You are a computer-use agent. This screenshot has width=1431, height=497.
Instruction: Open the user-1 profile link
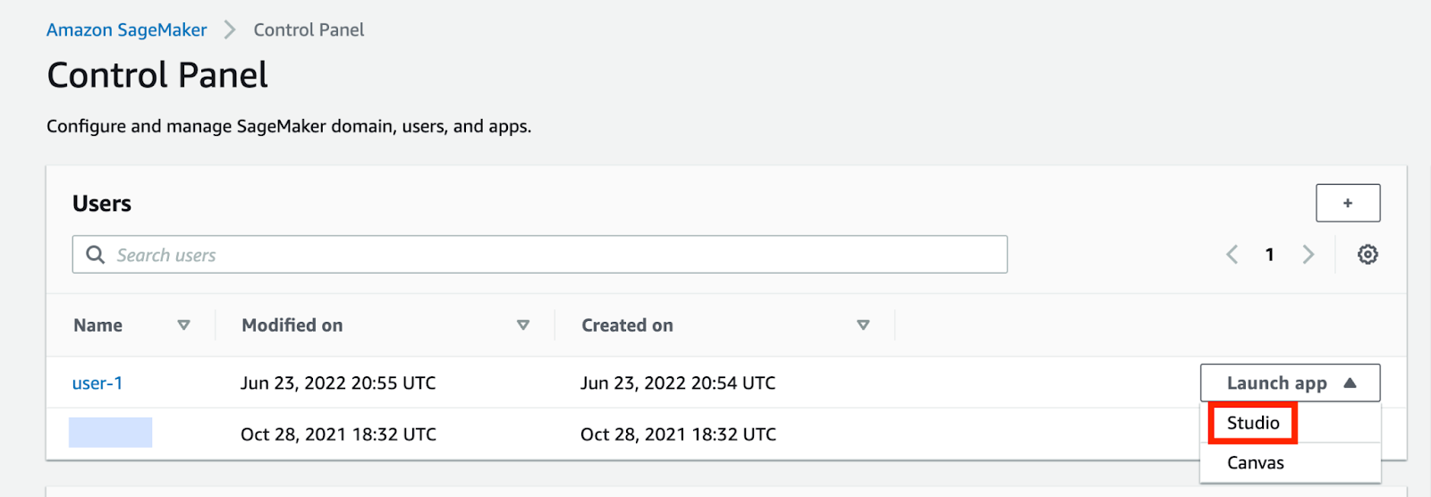pos(97,383)
